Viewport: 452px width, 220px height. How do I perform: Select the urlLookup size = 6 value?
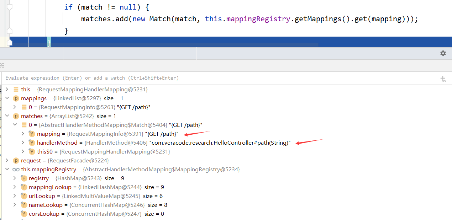click(x=153, y=196)
